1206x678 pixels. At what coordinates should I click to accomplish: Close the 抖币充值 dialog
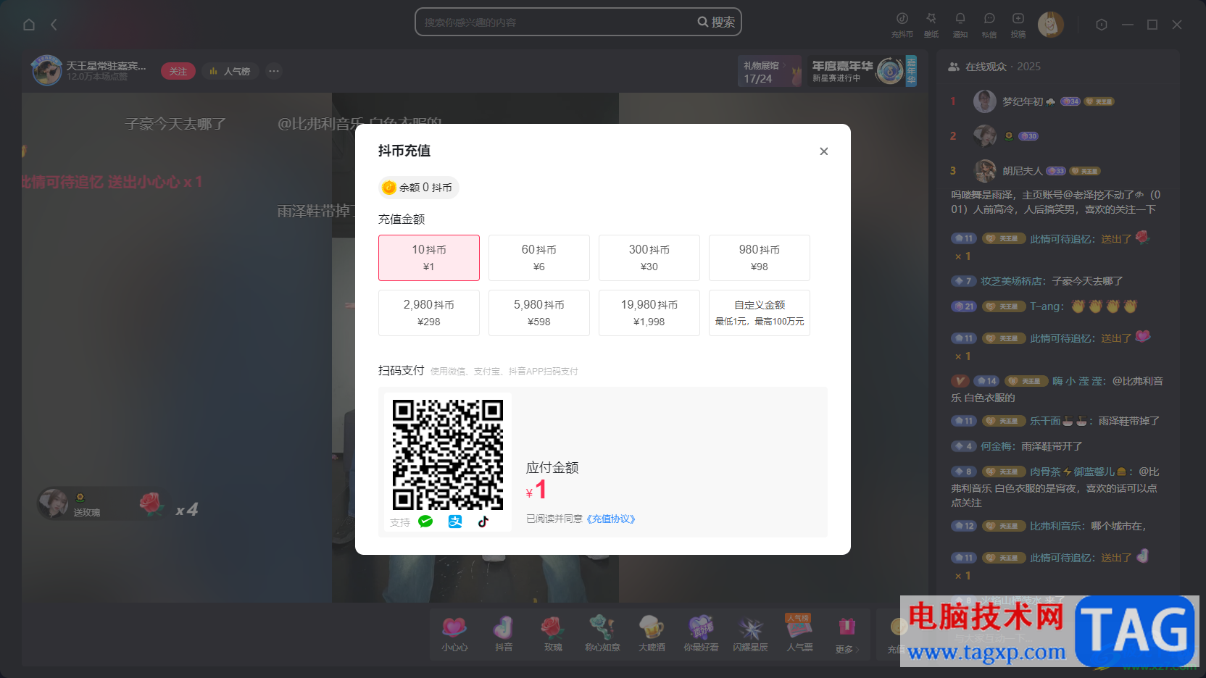coord(823,151)
